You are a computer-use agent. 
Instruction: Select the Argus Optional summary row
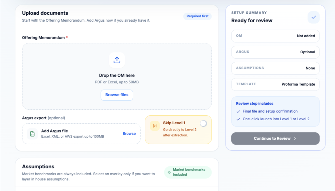(x=275, y=52)
